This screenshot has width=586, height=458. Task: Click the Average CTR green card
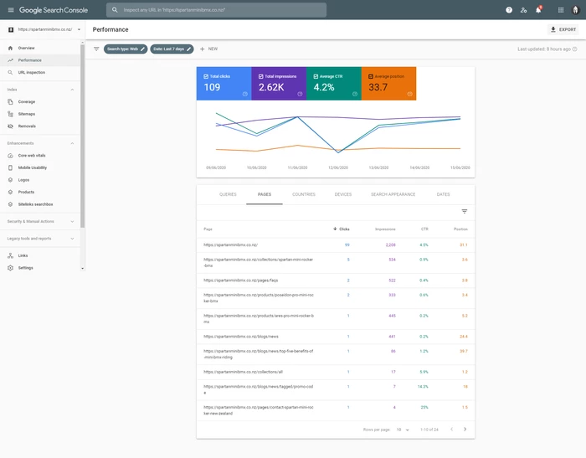tap(334, 84)
